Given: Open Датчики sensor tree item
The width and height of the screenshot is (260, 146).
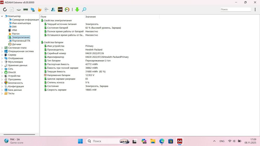Looking at the screenshot, I should pos(17,44).
